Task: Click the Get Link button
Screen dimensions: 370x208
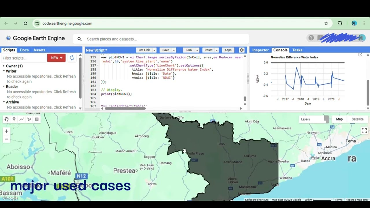Action: 144,50
